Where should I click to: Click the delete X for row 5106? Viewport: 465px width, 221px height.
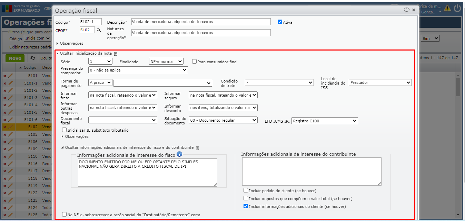5,142
